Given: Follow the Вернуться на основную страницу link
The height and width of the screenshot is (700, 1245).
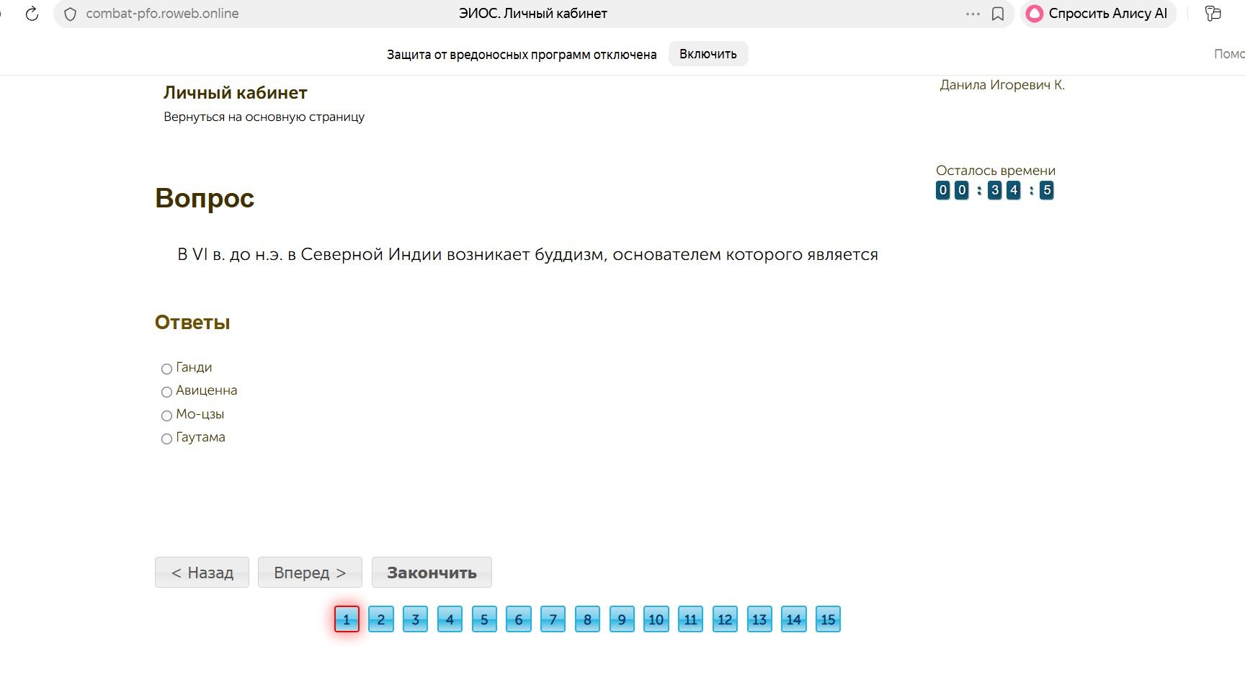Looking at the screenshot, I should 264,117.
